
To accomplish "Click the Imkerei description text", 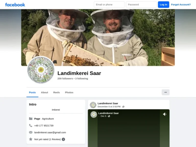I will tap(56, 110).
